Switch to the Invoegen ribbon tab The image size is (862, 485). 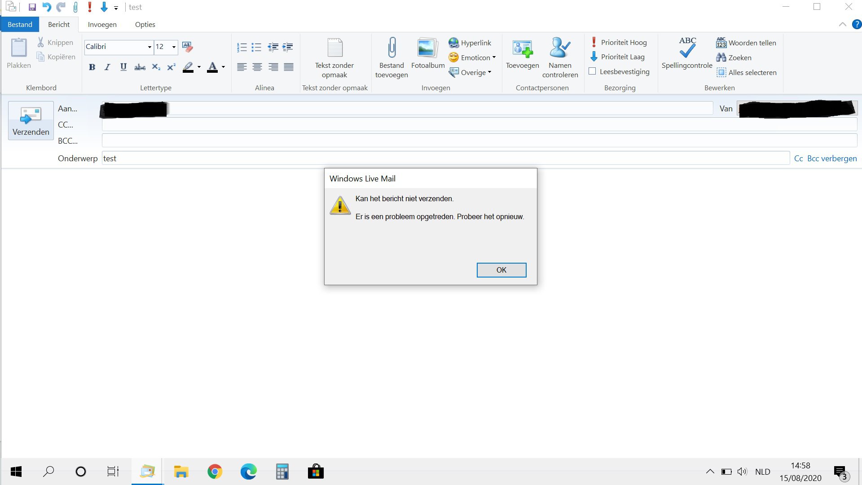click(x=102, y=25)
